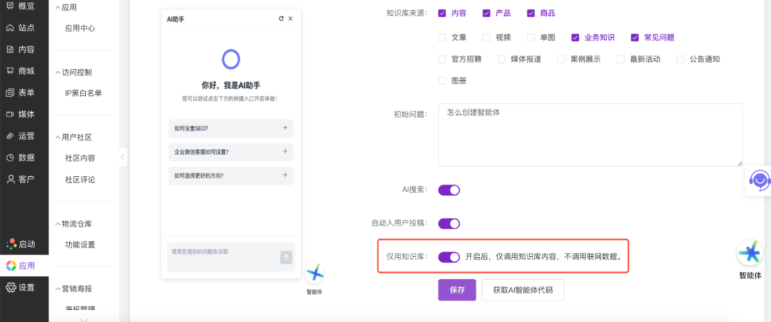Collapse the 访问控制 section
This screenshot has height=322, width=771.
(x=58, y=72)
